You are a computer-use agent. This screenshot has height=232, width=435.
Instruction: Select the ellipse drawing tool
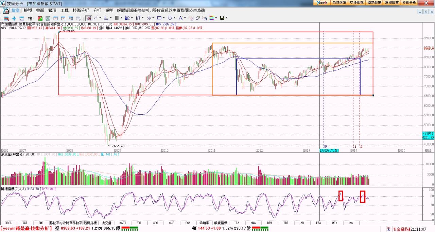point(170,18)
